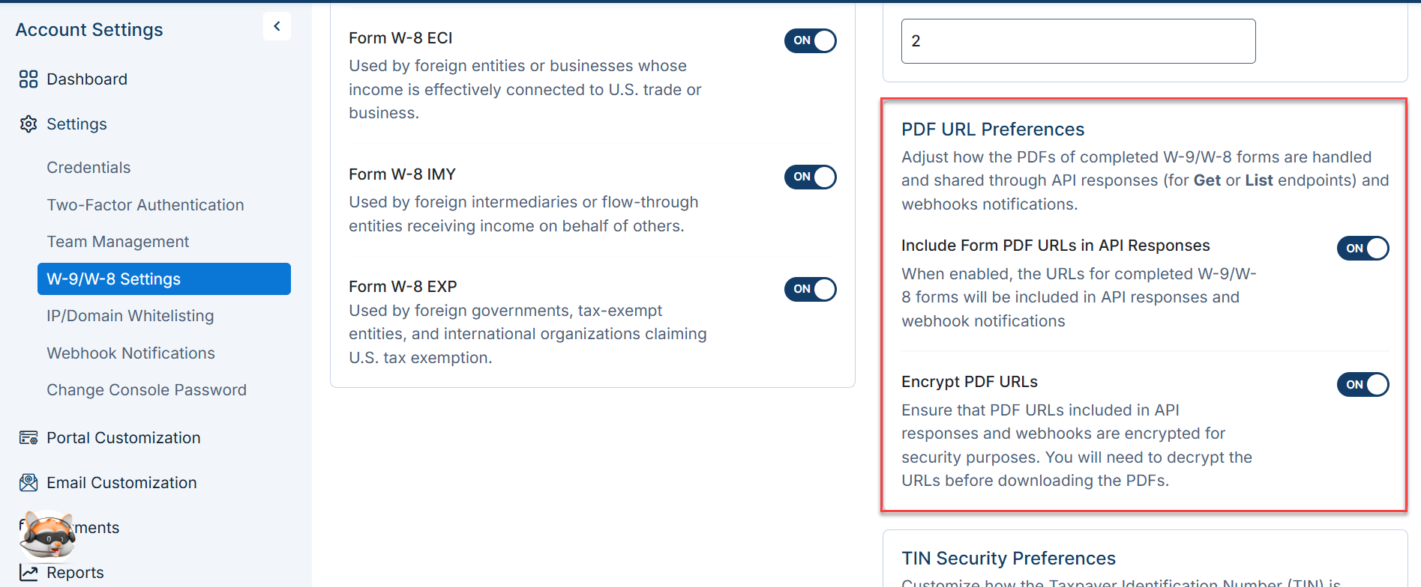Collapse the Account Settings sidebar
The image size is (1421, 587).
277,27
